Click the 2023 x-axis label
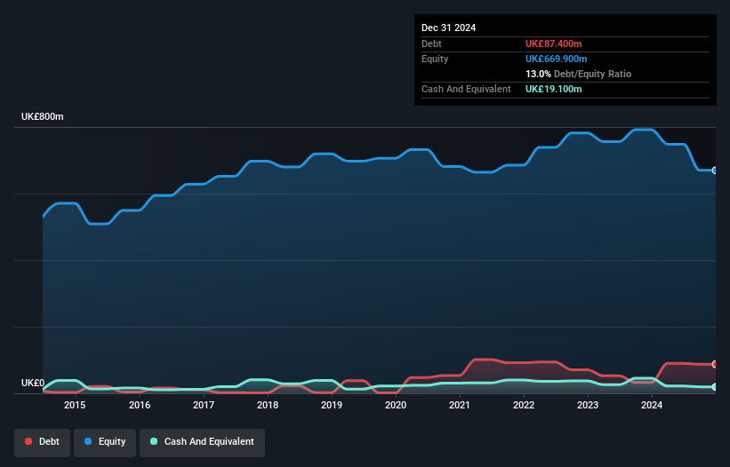Screen dimensions: 730x467 (588, 405)
